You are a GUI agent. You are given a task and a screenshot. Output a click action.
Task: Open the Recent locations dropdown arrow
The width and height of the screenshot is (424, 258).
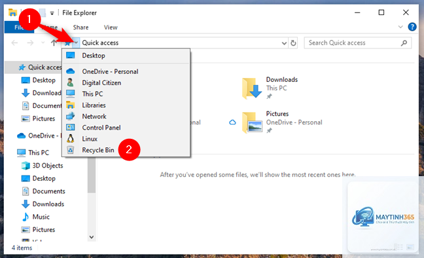pos(43,43)
